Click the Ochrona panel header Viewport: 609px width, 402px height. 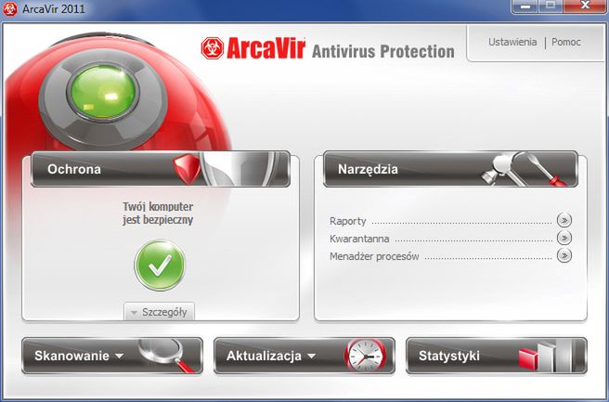pyautogui.click(x=161, y=169)
